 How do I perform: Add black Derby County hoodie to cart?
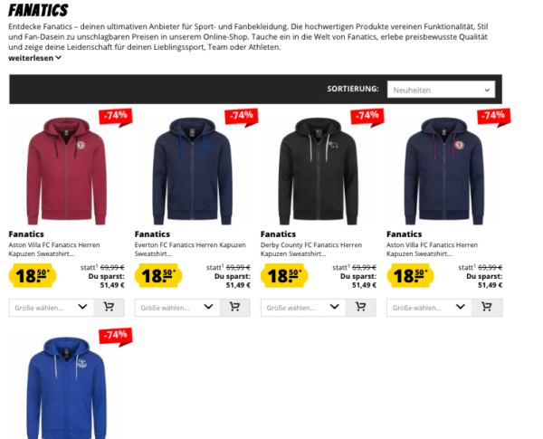[361, 307]
